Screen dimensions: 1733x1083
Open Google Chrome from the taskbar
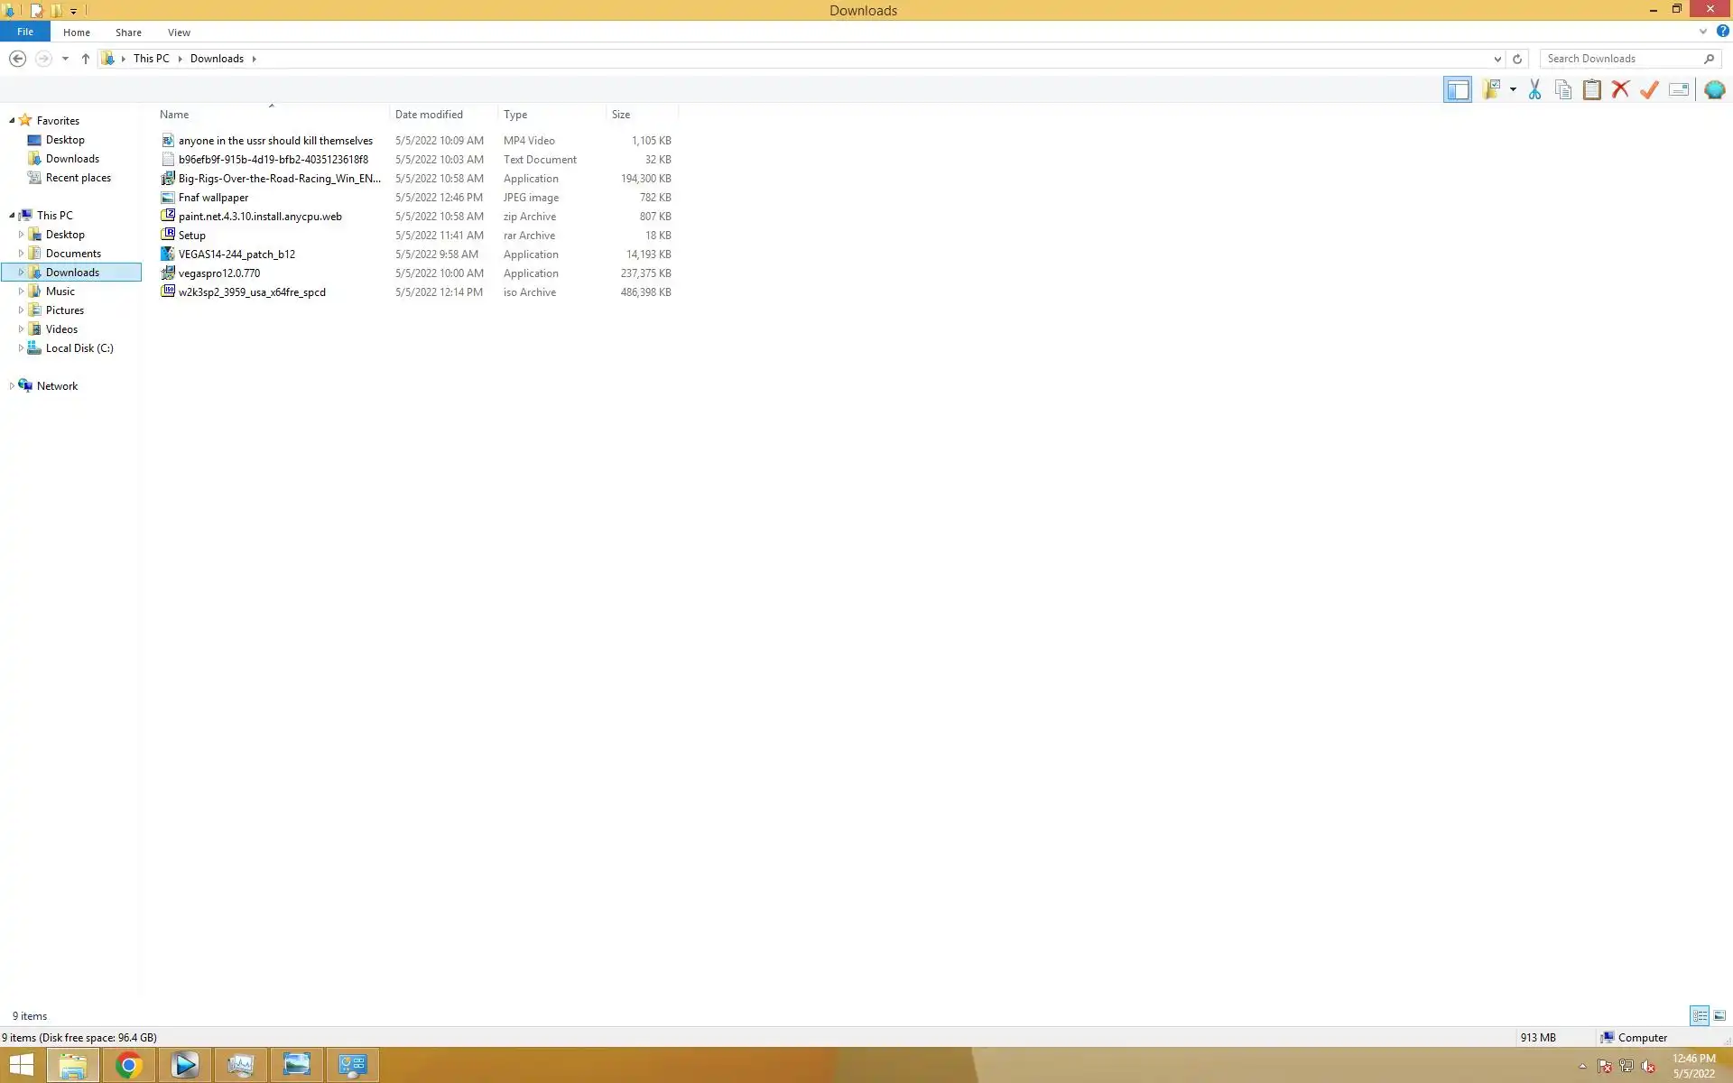point(129,1066)
